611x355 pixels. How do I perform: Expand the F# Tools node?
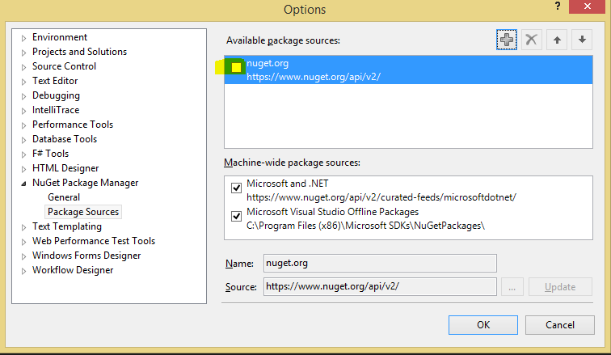(23, 154)
